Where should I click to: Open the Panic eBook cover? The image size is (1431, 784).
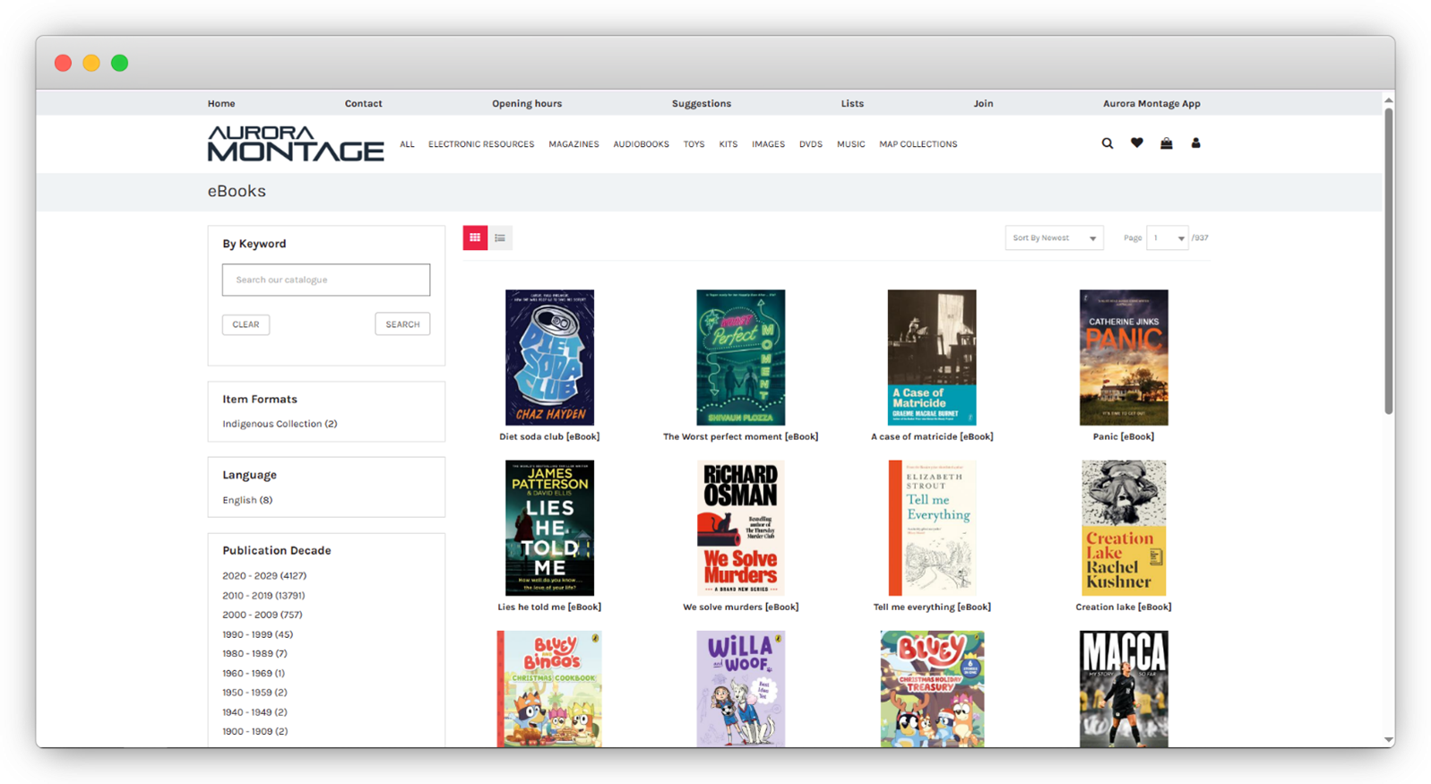(1123, 358)
